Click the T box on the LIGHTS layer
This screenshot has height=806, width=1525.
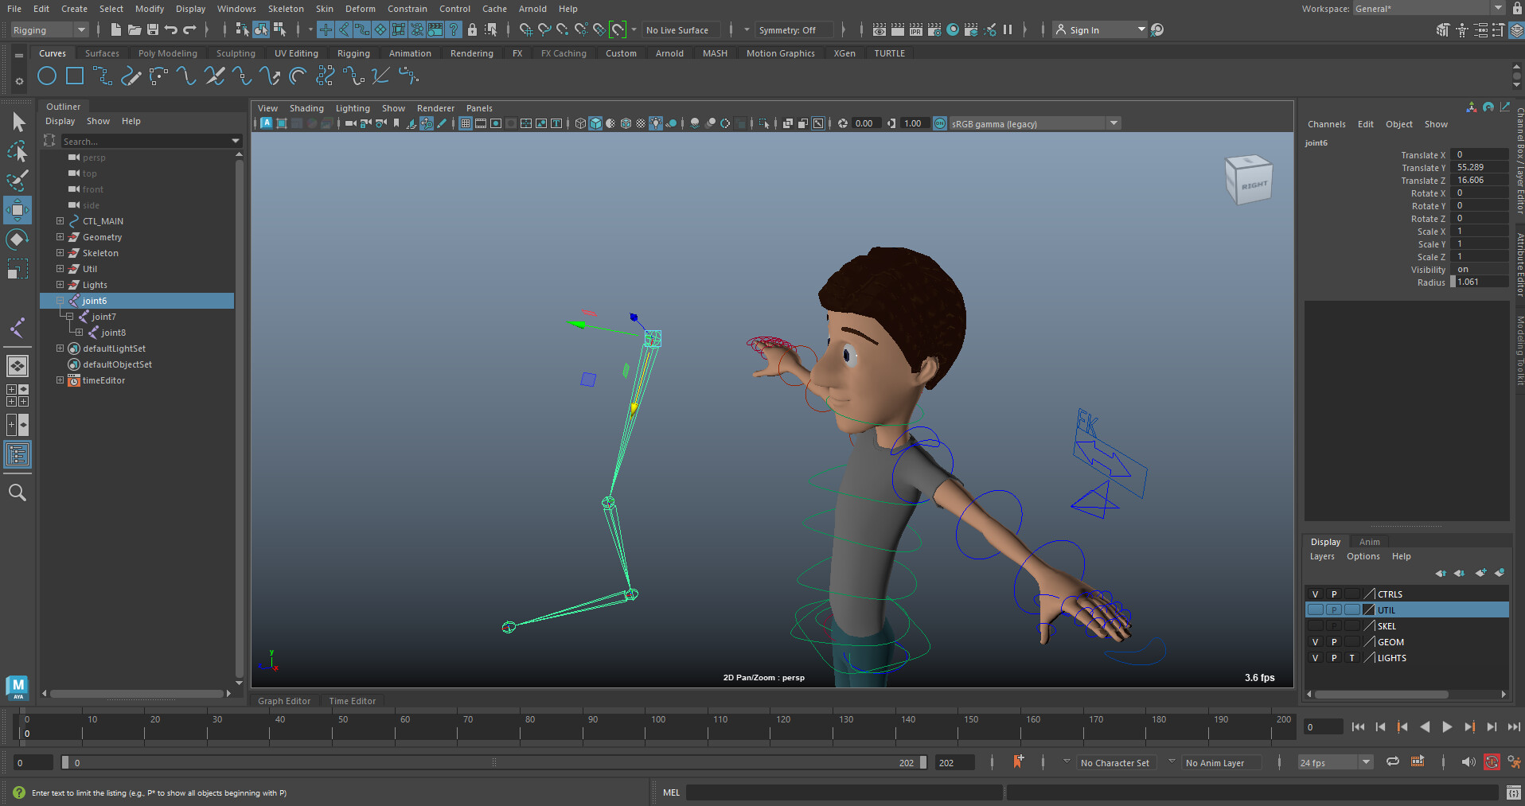pos(1352,658)
